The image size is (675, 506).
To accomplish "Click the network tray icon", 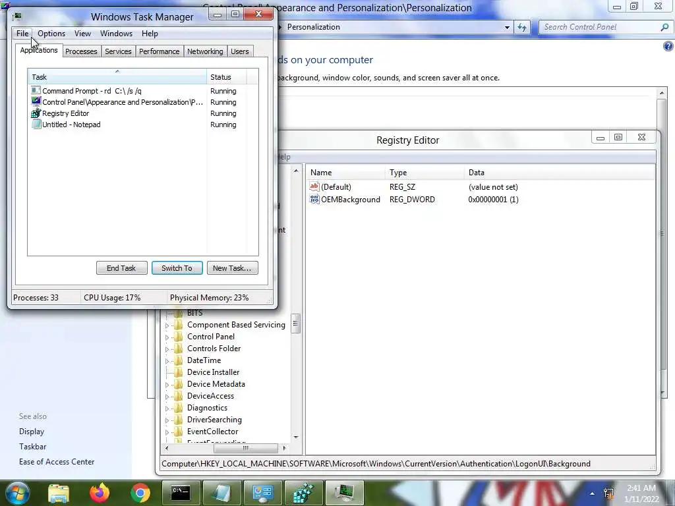I will pyautogui.click(x=608, y=493).
